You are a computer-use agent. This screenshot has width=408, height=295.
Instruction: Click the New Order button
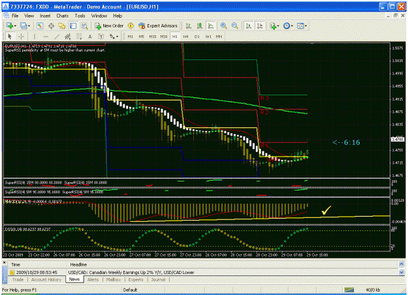tap(109, 25)
